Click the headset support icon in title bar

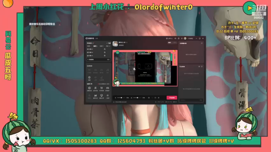point(175,39)
